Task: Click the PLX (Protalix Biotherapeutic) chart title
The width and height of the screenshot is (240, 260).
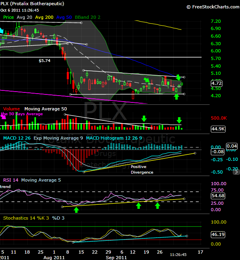Action: coord(32,4)
